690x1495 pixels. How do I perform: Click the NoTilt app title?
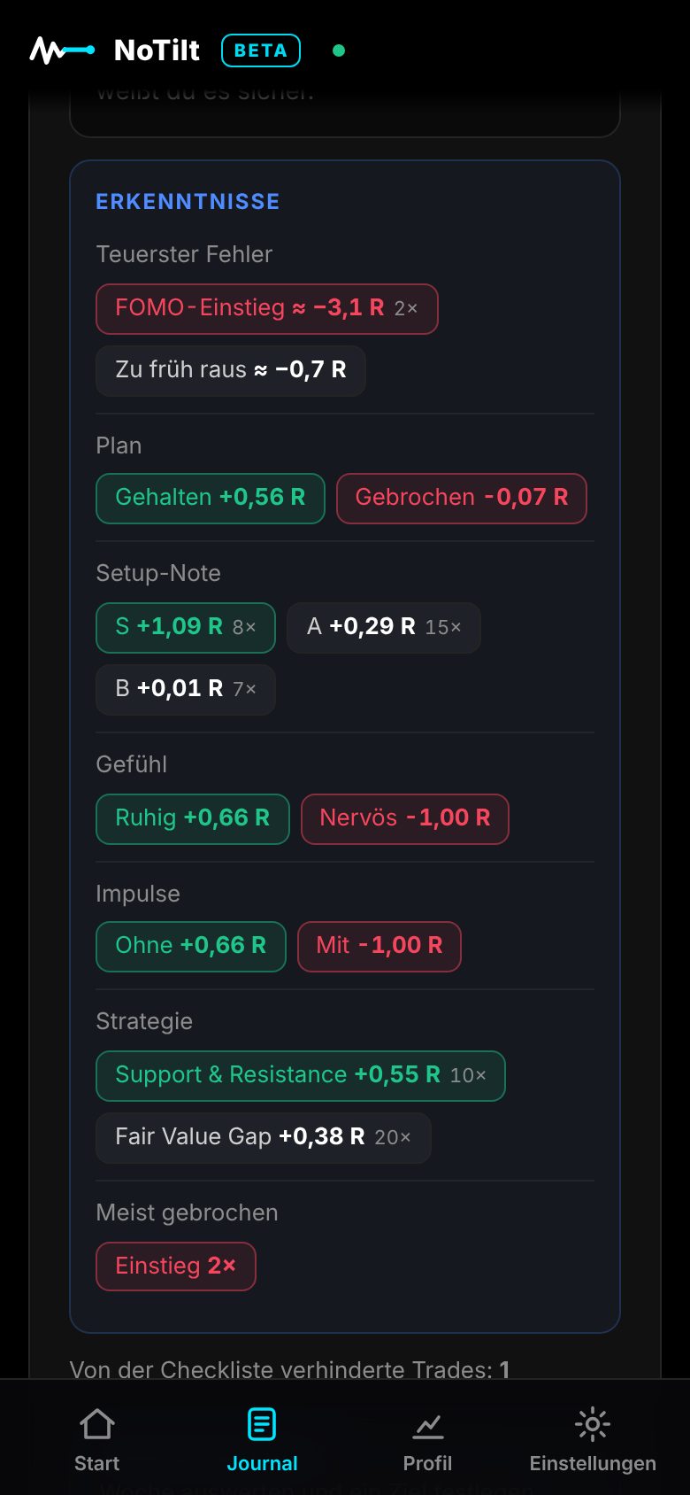point(157,50)
